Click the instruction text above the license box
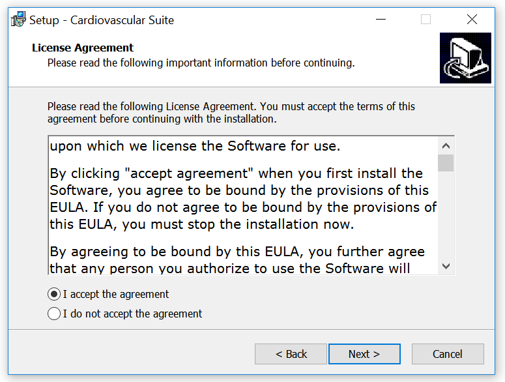The height and width of the screenshot is (382, 505). [231, 112]
